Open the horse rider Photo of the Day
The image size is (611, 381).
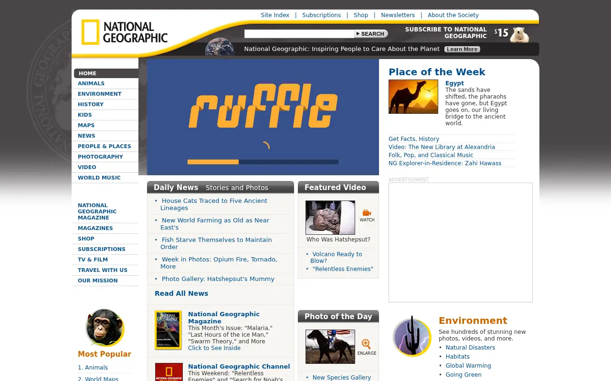(330, 347)
